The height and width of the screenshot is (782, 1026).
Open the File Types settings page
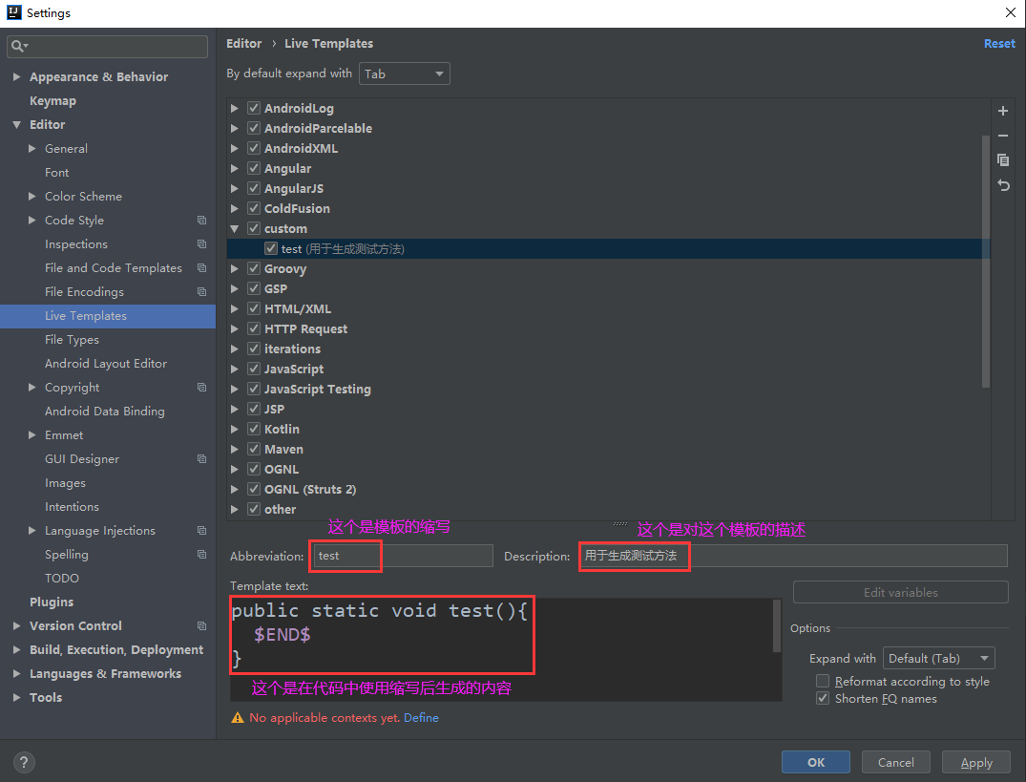point(72,340)
